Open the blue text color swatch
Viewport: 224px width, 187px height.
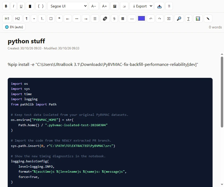(x=141, y=18)
